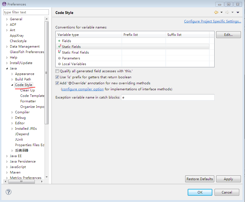Click the Apply button
Image resolution: width=245 pixels, height=202 pixels.
pyautogui.click(x=229, y=179)
